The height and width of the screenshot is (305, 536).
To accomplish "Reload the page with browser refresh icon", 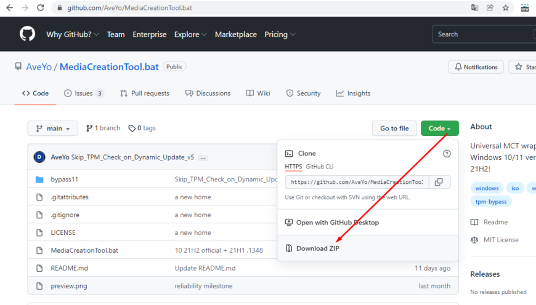I will click(41, 8).
